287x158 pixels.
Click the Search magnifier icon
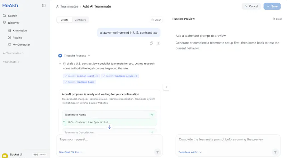[4, 16]
